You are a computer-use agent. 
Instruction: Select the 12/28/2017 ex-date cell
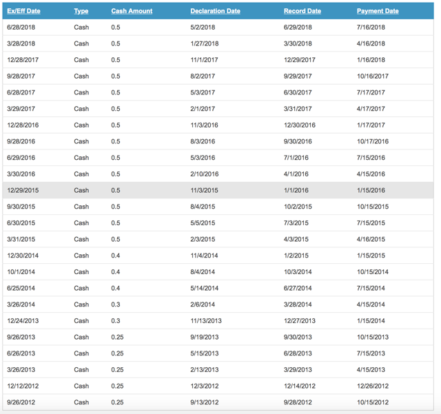(23, 60)
